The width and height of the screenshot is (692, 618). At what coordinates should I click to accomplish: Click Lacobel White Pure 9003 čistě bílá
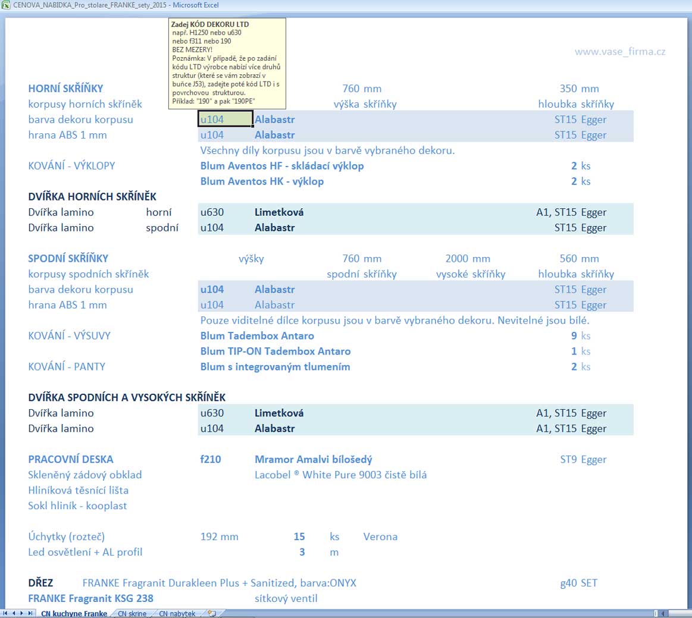(x=340, y=475)
